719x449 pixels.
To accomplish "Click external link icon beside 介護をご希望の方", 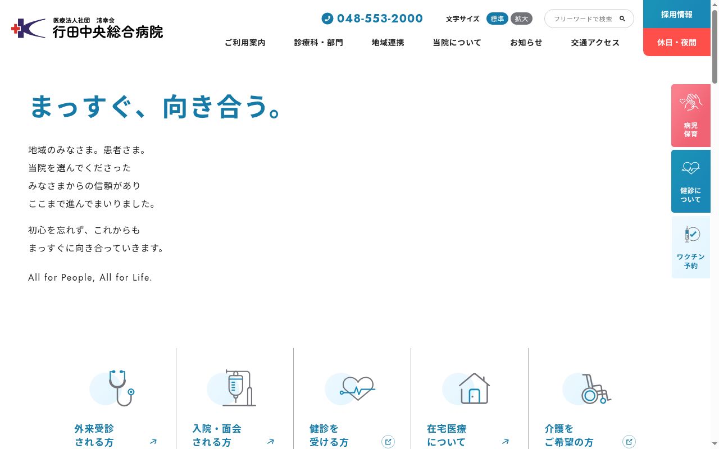I will pos(629,442).
